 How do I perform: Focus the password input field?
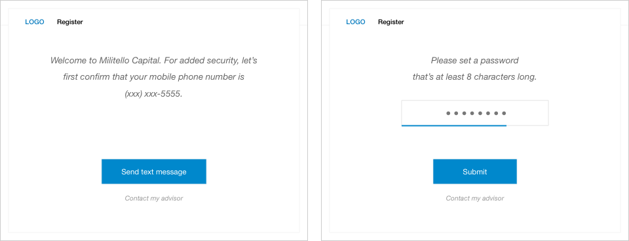click(x=474, y=113)
